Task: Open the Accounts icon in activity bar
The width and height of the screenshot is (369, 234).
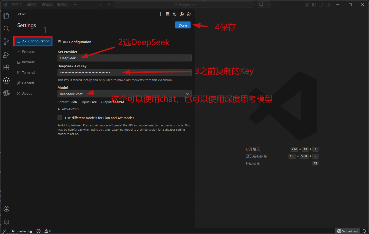Action: (6, 209)
